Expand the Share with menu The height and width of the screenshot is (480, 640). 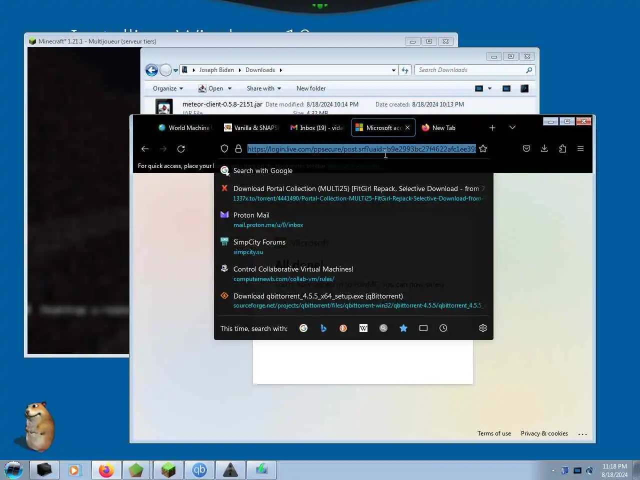264,88
